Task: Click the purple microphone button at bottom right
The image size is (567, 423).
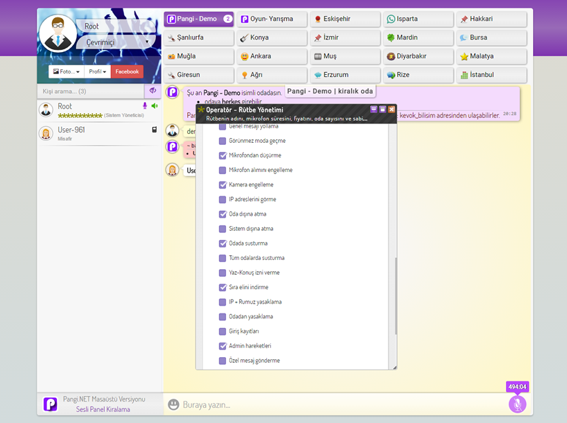Action: click(x=517, y=404)
